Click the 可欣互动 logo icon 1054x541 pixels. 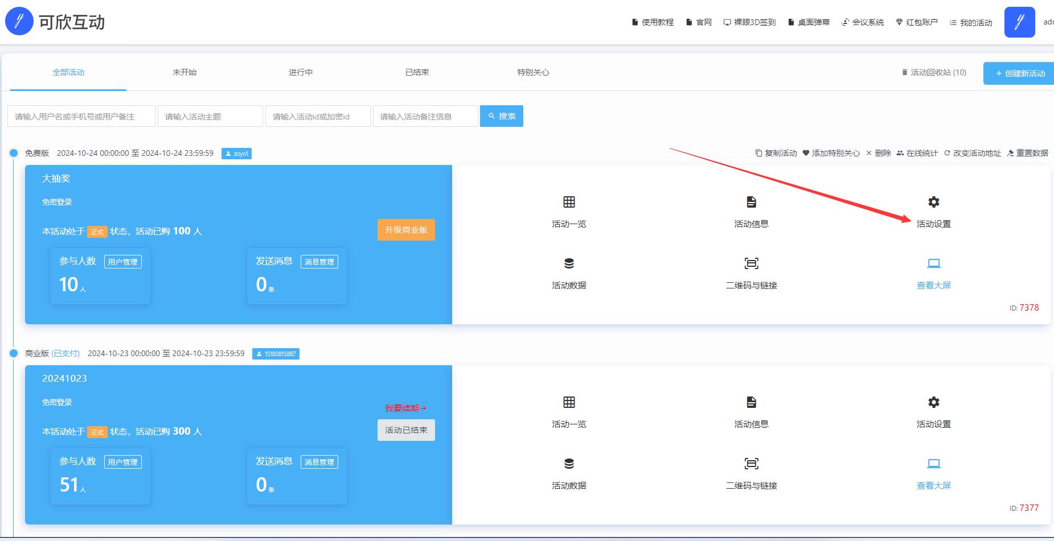[x=19, y=22]
